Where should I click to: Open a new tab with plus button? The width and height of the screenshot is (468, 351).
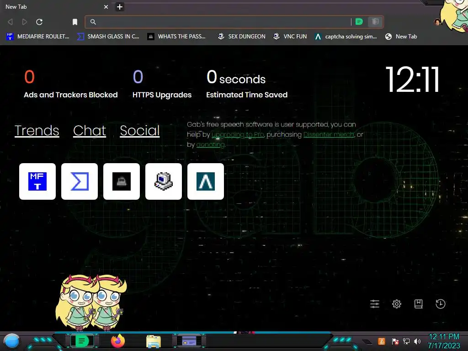tap(120, 6)
